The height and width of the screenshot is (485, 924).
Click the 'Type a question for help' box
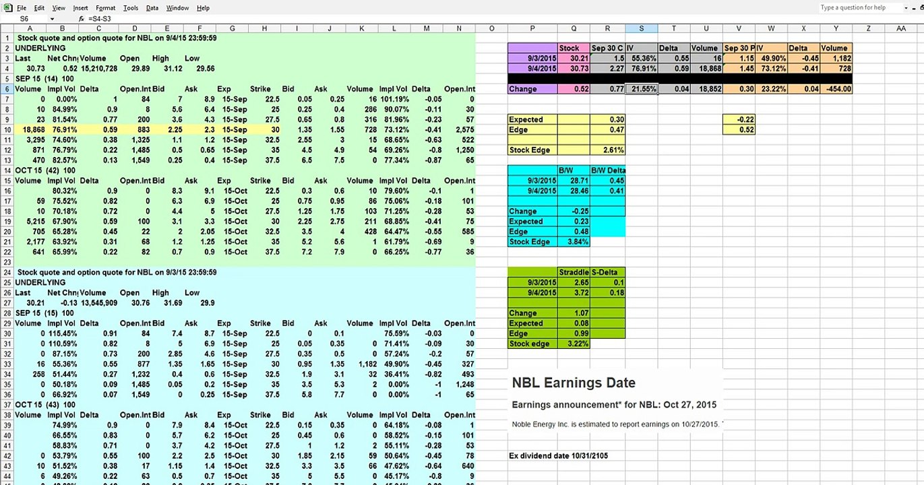coord(860,8)
